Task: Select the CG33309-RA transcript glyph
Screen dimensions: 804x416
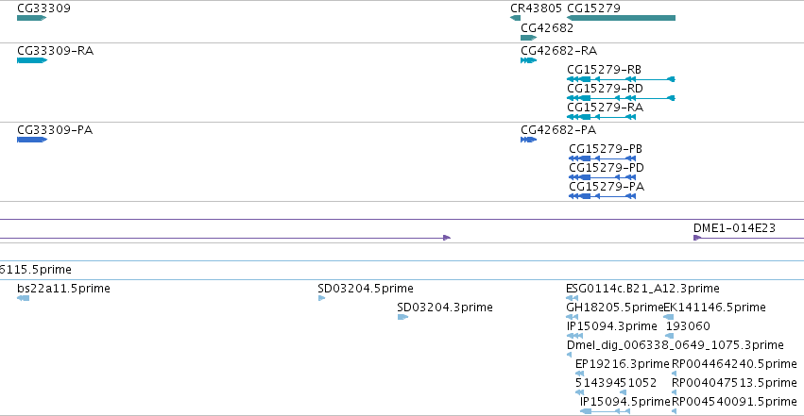Action: pos(32,60)
